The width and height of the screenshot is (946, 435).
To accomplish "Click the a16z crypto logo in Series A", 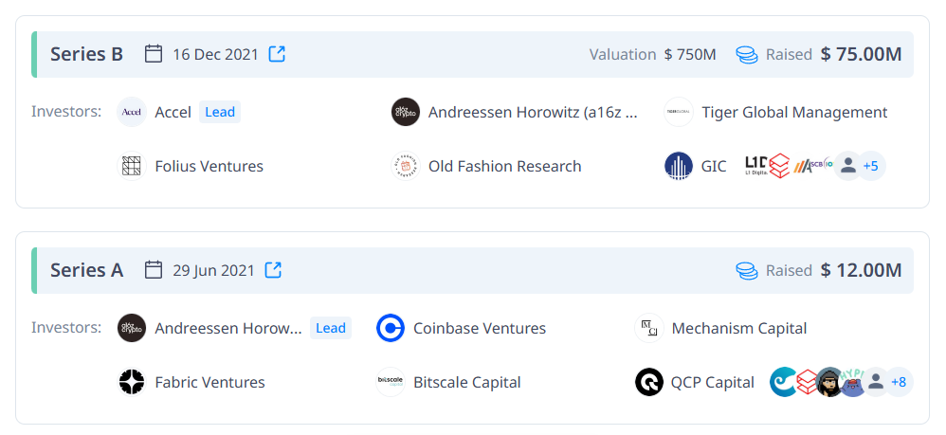I will 132,328.
